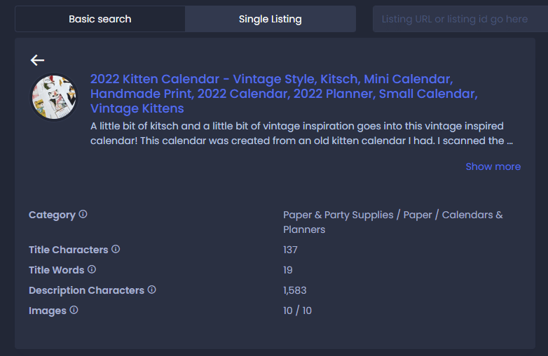Click the listing description text
The width and height of the screenshot is (548, 356).
pyautogui.click(x=301, y=133)
